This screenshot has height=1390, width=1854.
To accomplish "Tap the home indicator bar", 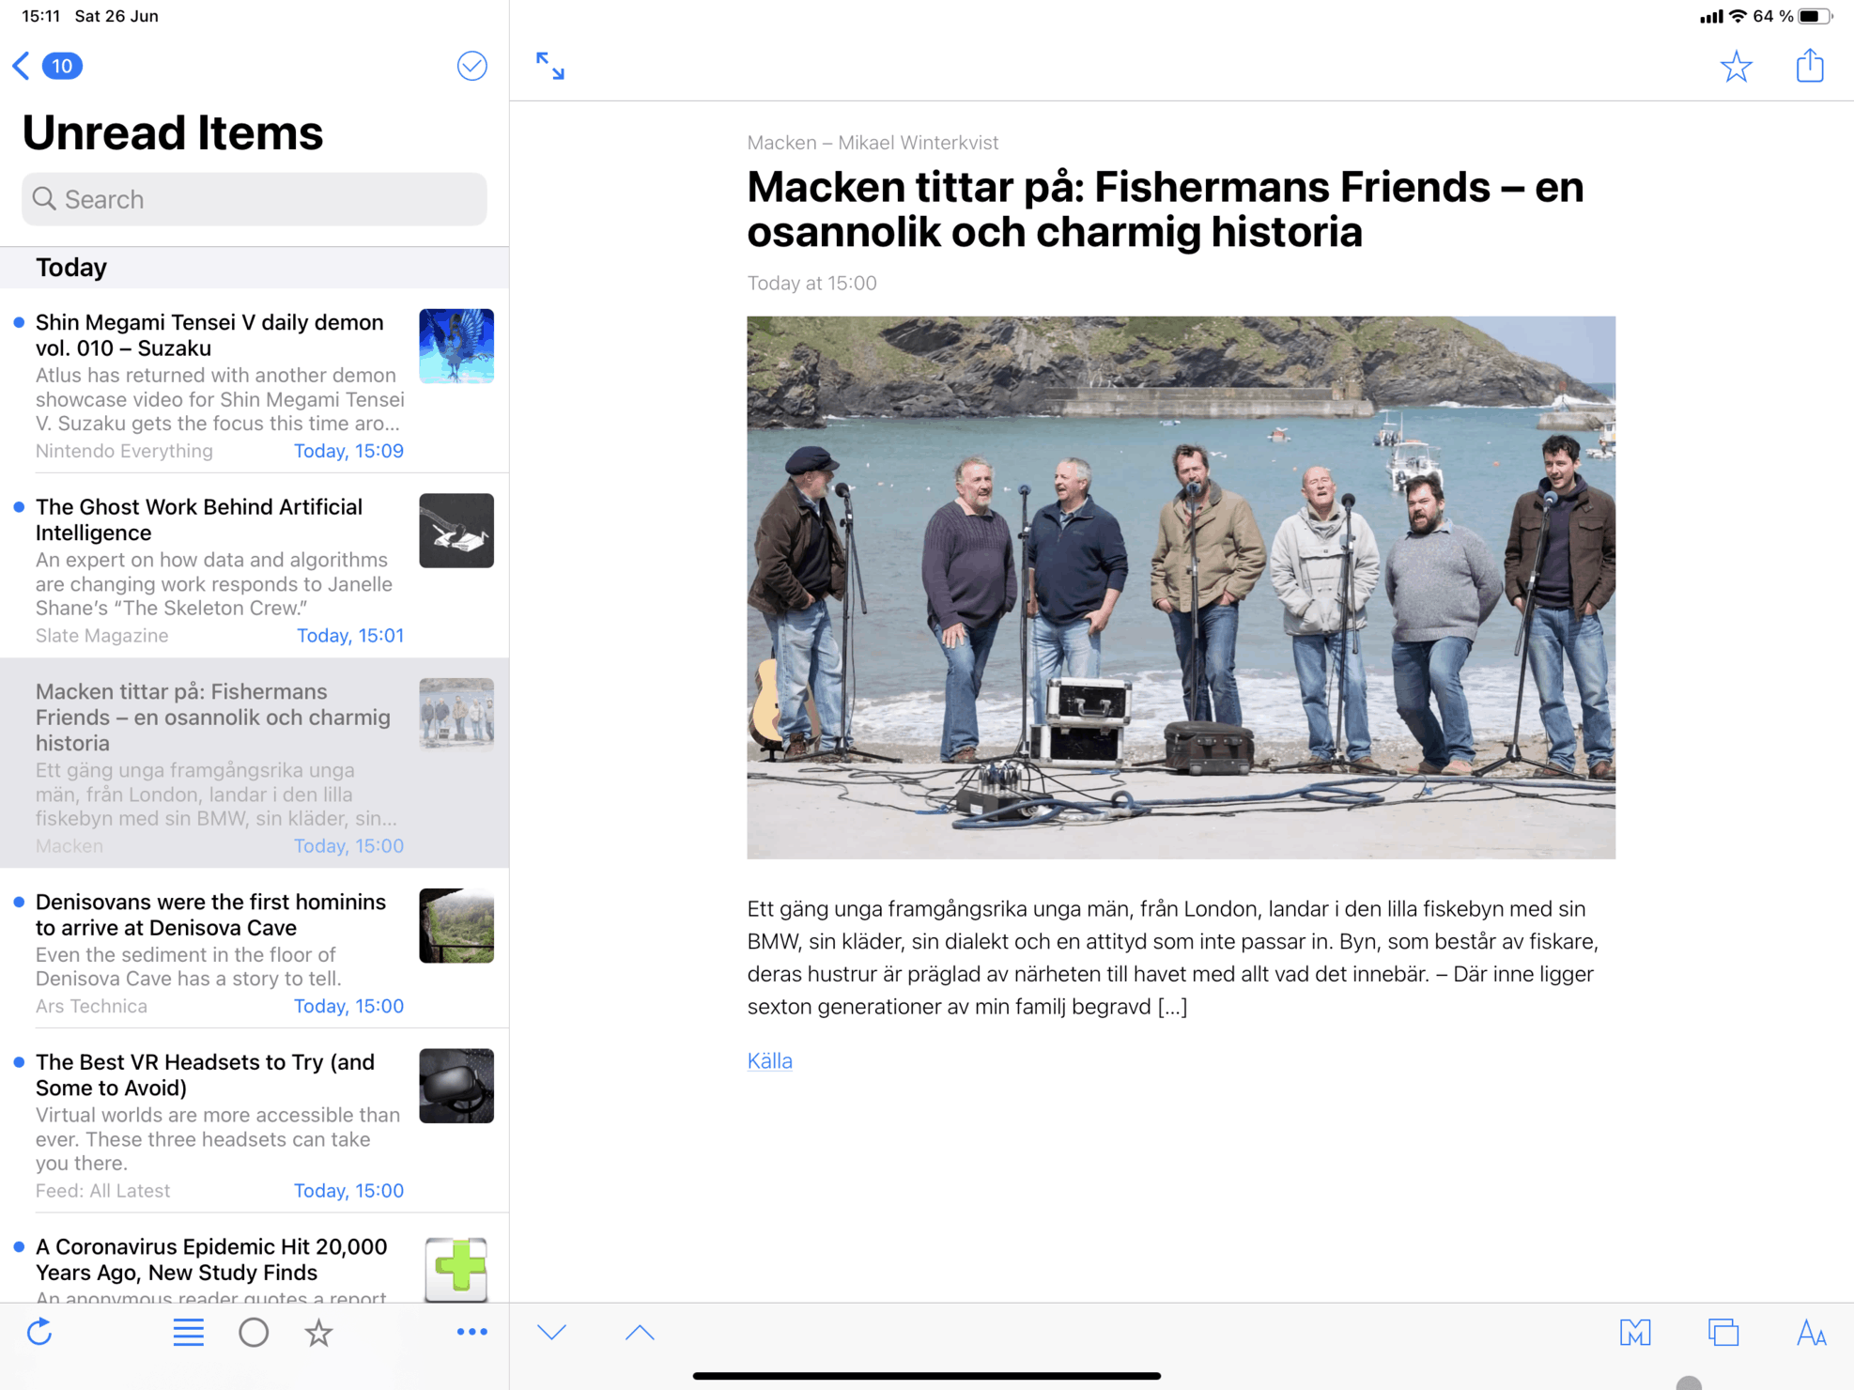I will pos(927,1376).
